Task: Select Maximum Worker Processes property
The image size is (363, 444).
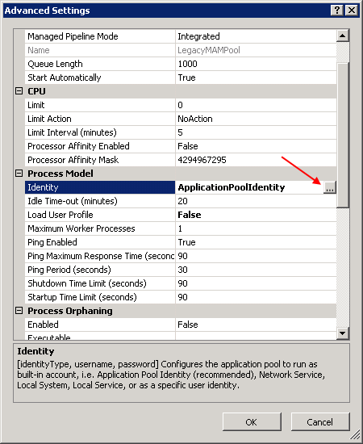Action: [100, 228]
